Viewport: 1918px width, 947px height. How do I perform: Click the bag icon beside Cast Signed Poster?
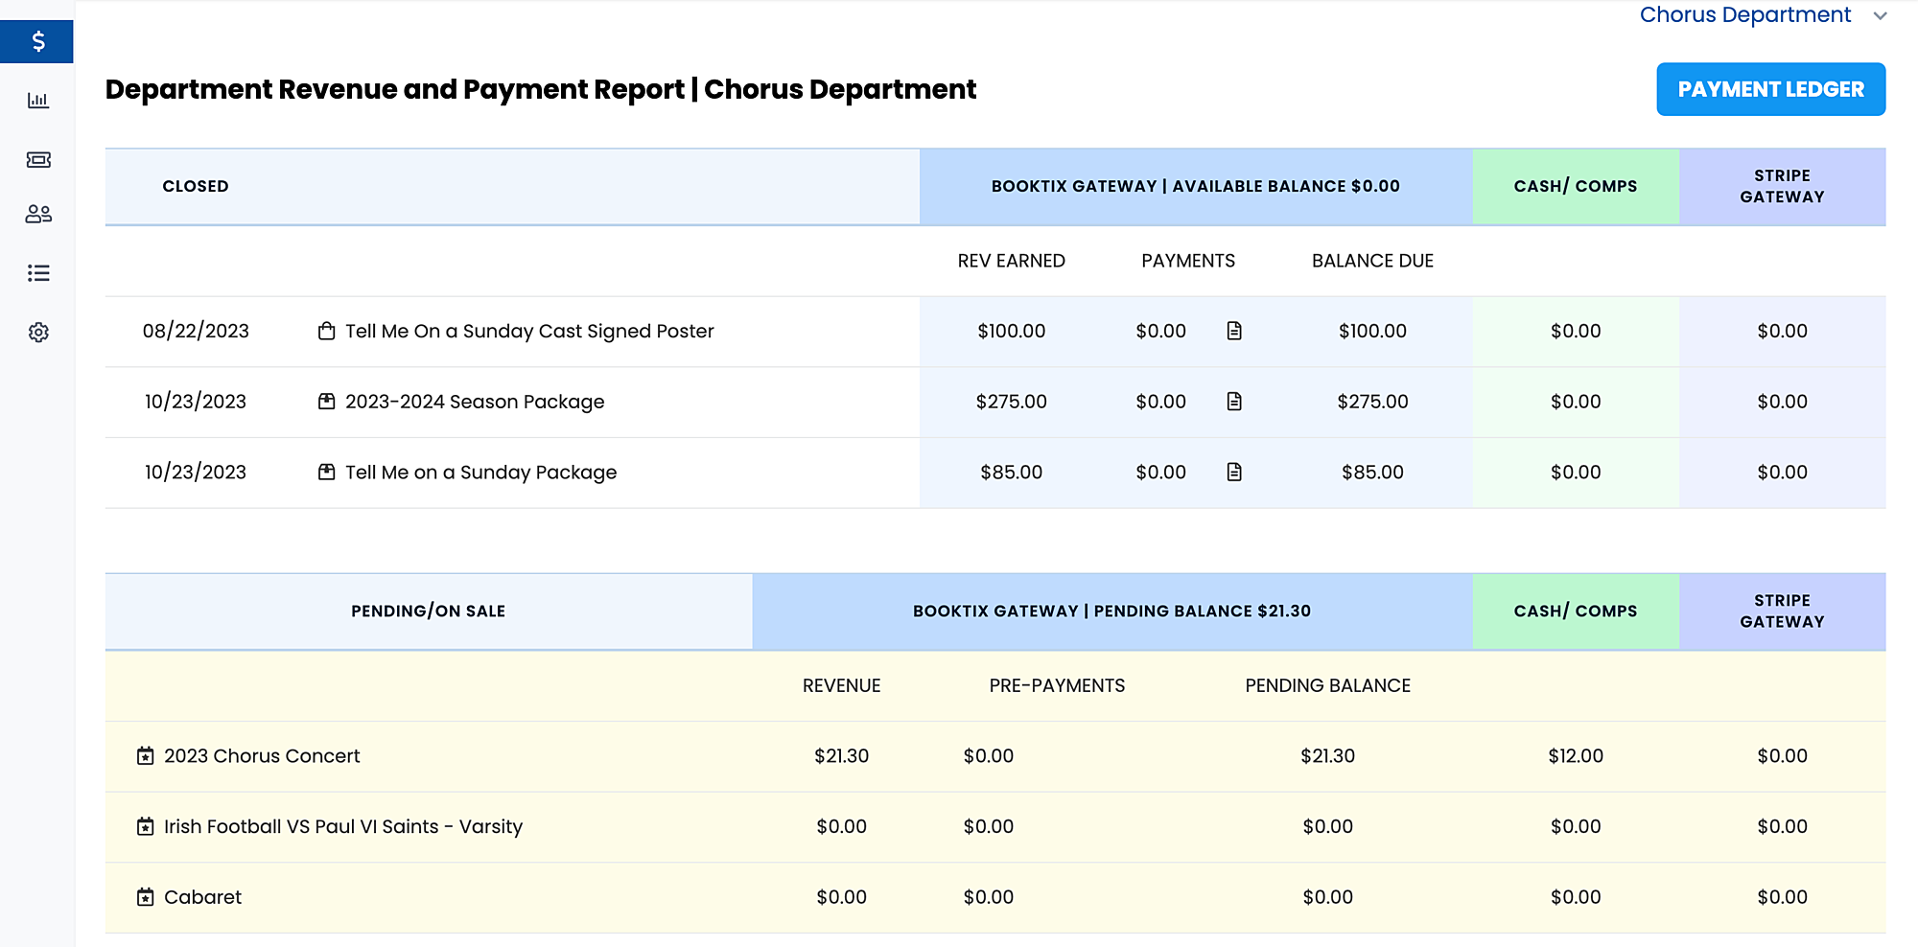pyautogui.click(x=327, y=331)
